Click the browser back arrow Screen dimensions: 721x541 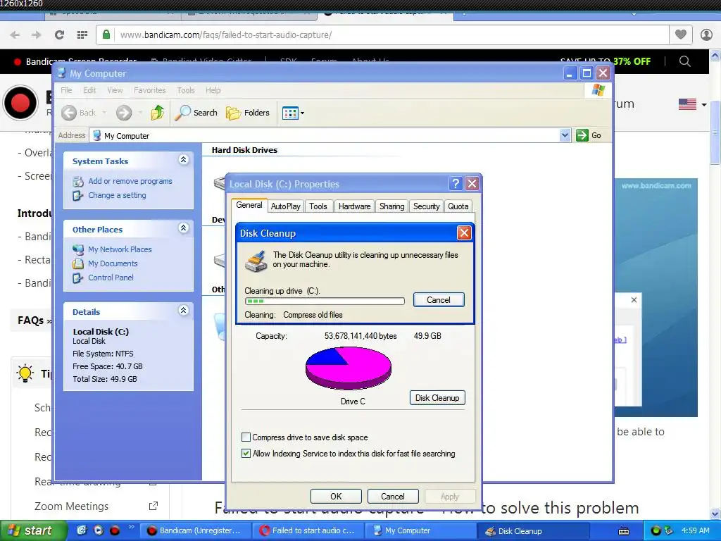point(15,35)
